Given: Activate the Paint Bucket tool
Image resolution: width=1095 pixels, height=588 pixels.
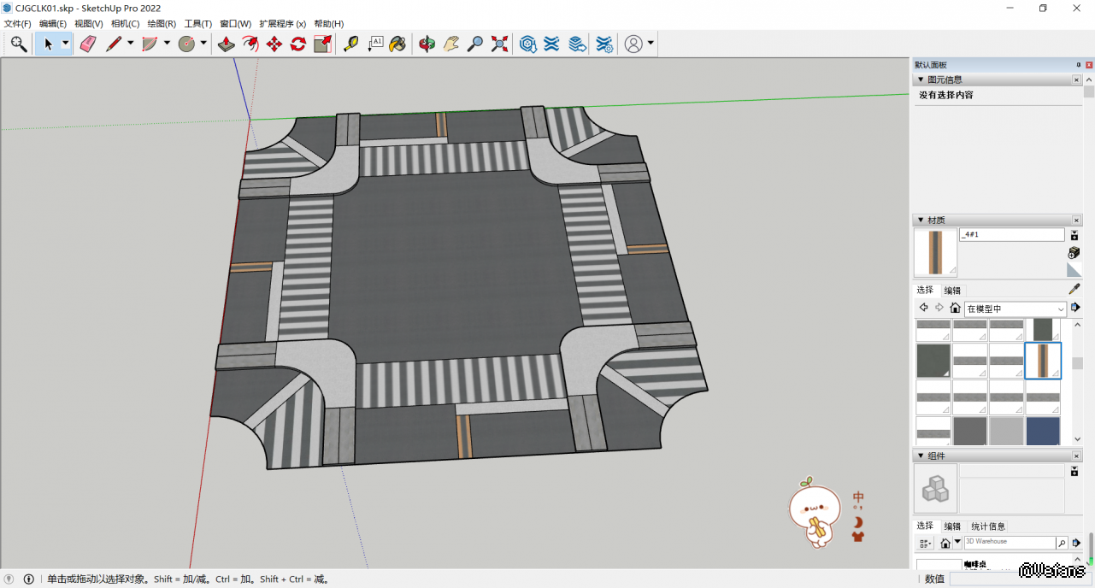Looking at the screenshot, I should pyautogui.click(x=397, y=44).
